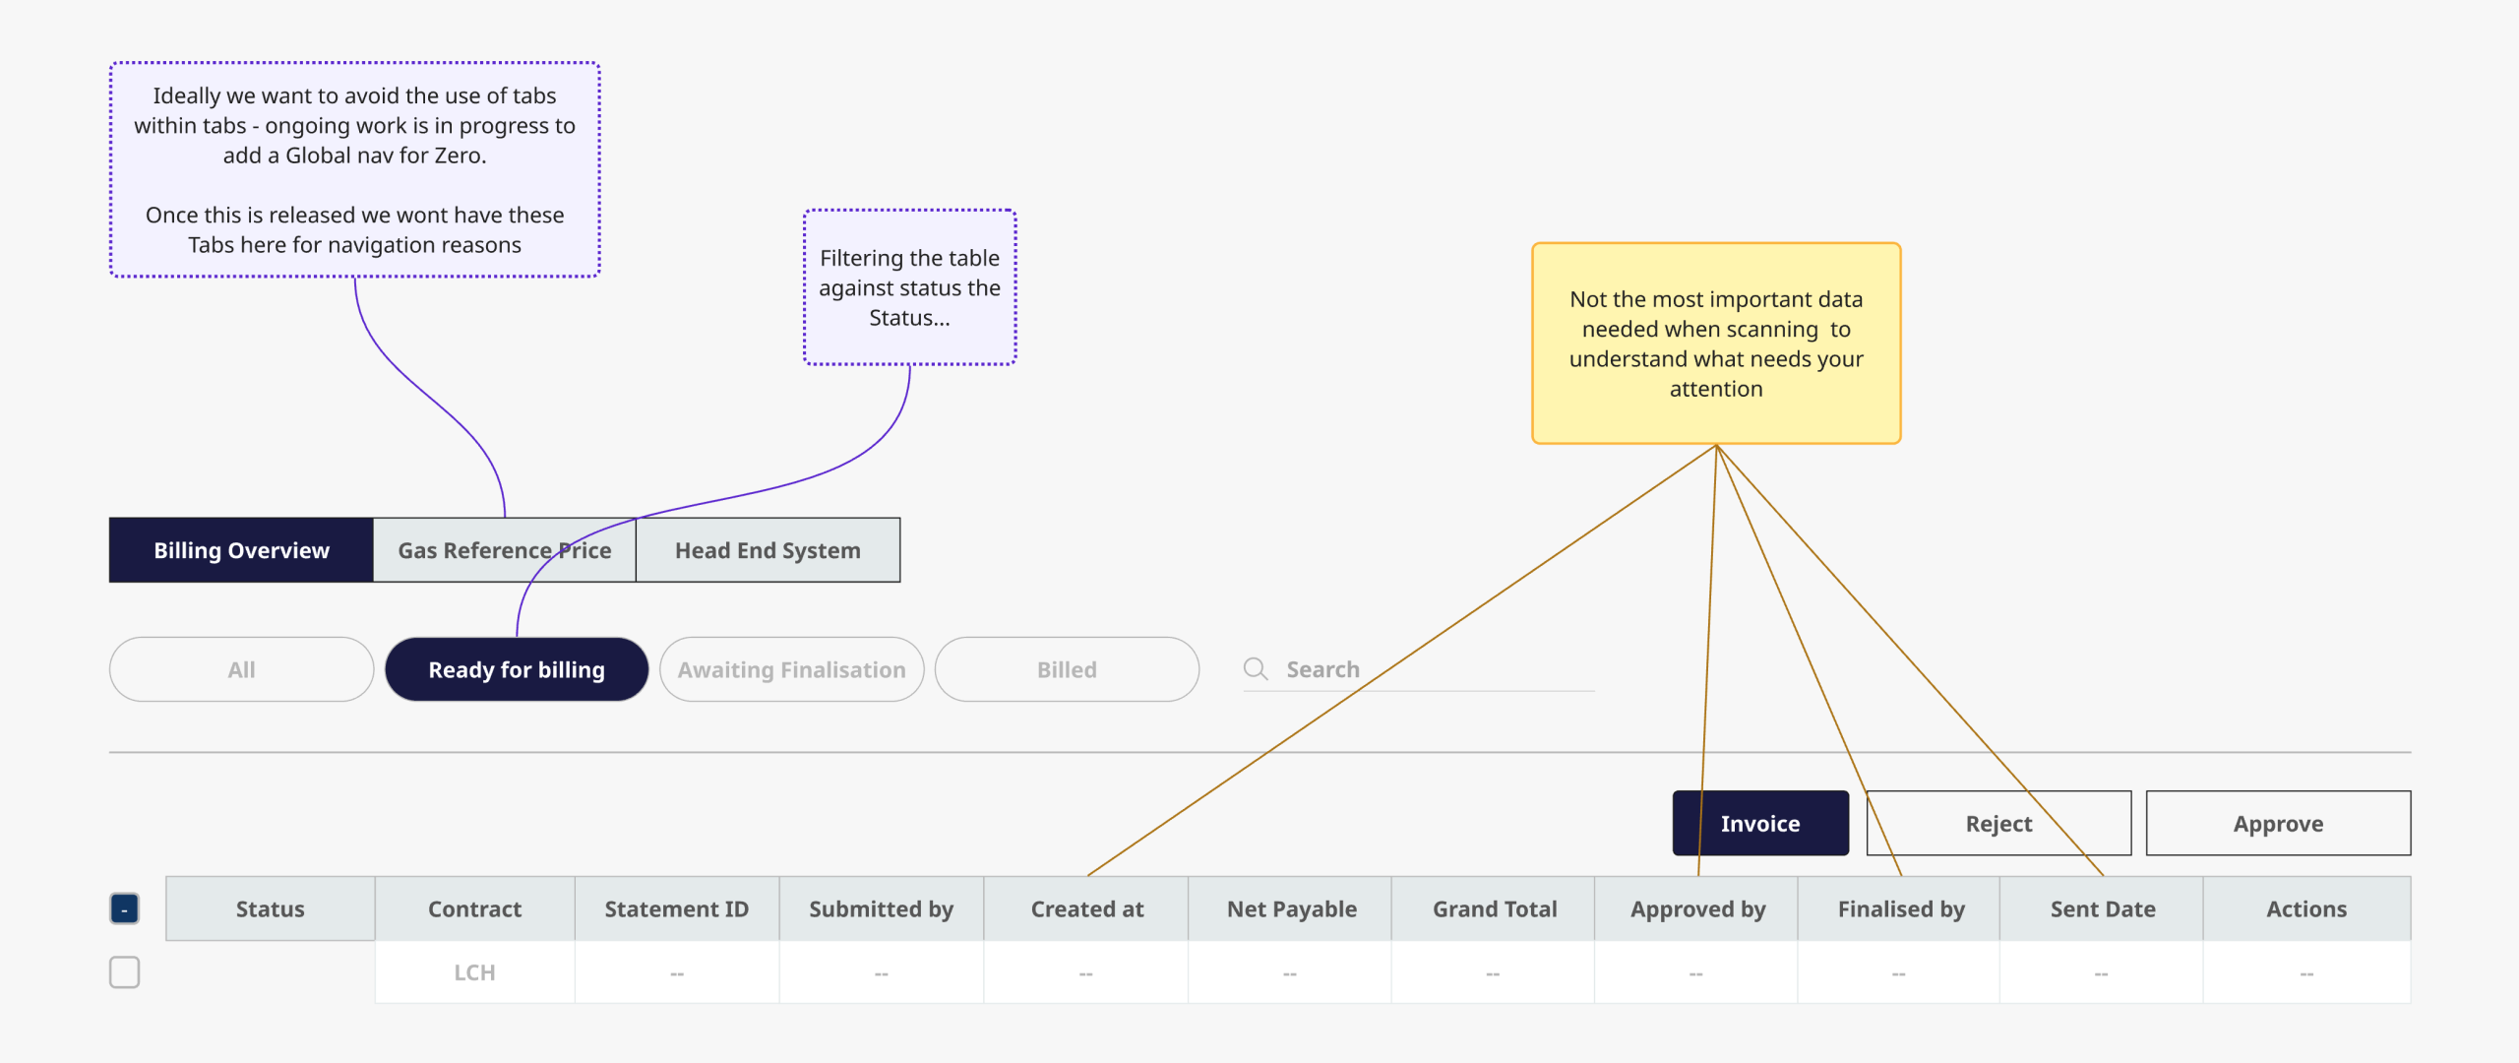
Task: Click the Contract column header
Action: tap(475, 908)
